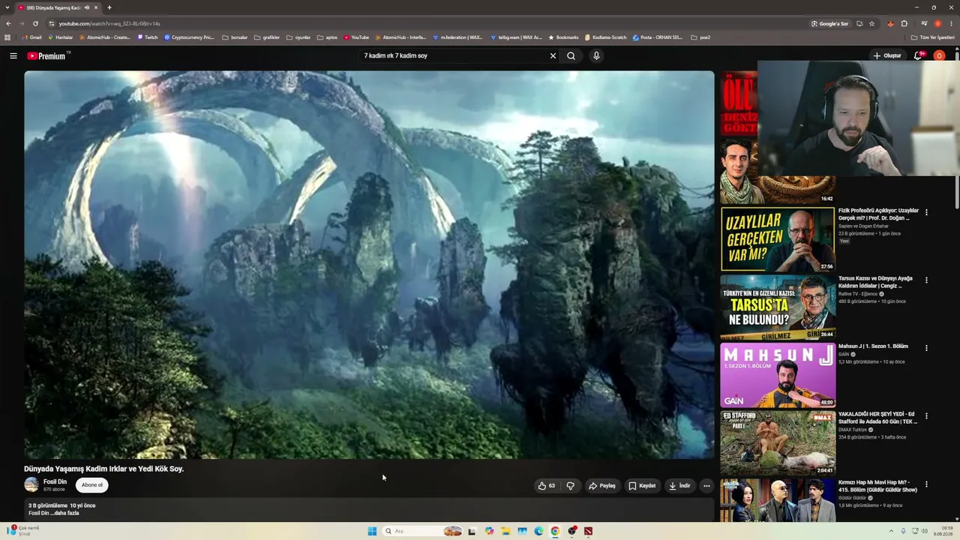The width and height of the screenshot is (960, 540).
Task: Open a new browser tab
Action: pyautogui.click(x=109, y=7)
